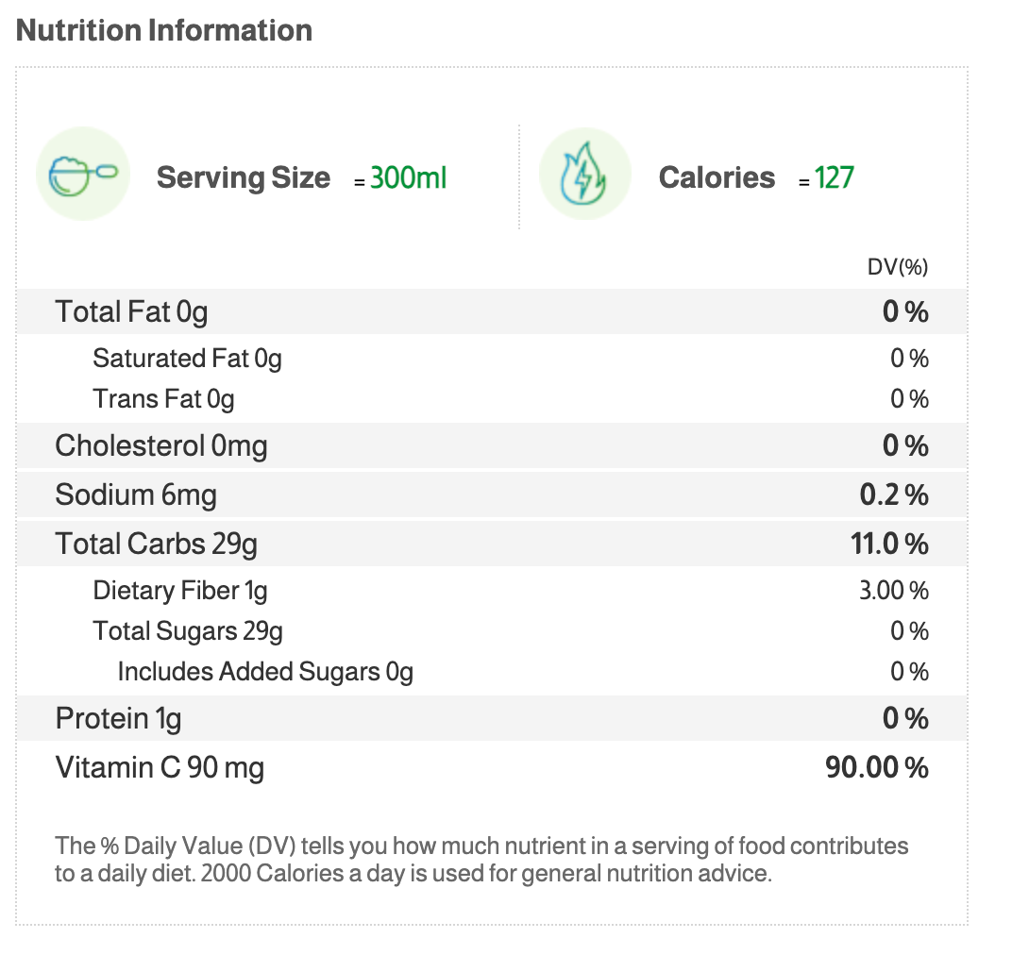This screenshot has height=955, width=1012.
Task: Select the Includes Added Sugars 0g entry
Action: coord(265,672)
